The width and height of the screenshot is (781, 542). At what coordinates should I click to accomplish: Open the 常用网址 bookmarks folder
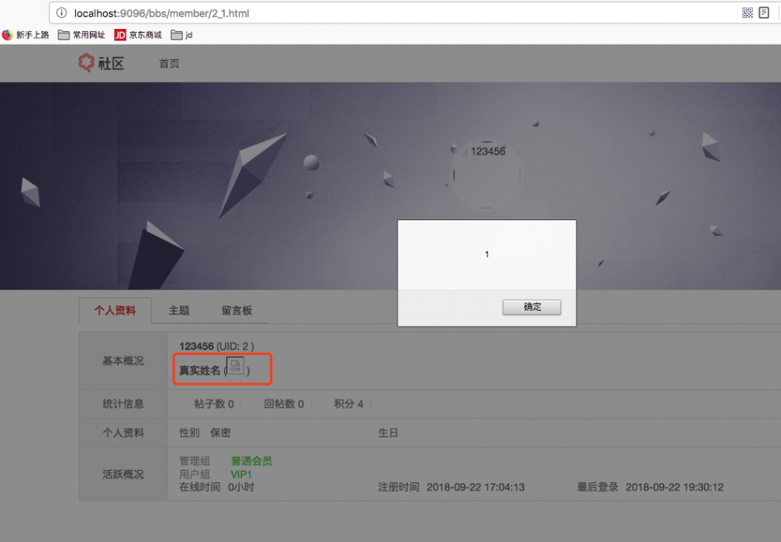[x=82, y=35]
